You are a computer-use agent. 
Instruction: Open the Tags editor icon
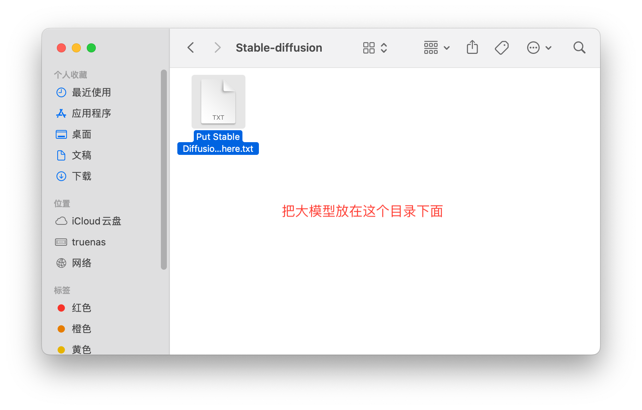tap(502, 48)
